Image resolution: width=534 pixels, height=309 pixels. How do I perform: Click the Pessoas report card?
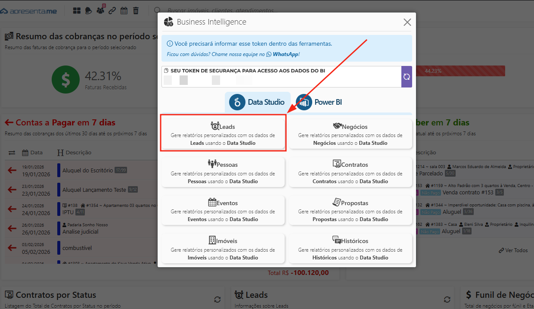(223, 172)
